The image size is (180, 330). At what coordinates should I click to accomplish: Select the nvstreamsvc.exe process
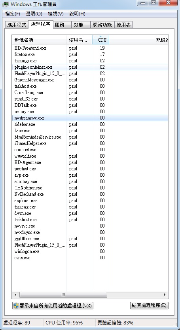(x=90, y=118)
